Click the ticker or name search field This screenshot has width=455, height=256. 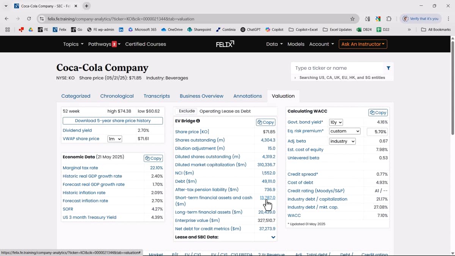pos(337,68)
